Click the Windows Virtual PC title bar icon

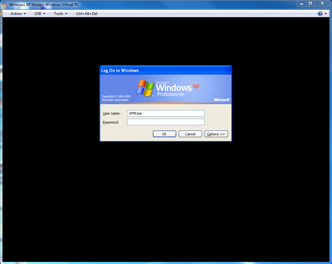(4, 4)
